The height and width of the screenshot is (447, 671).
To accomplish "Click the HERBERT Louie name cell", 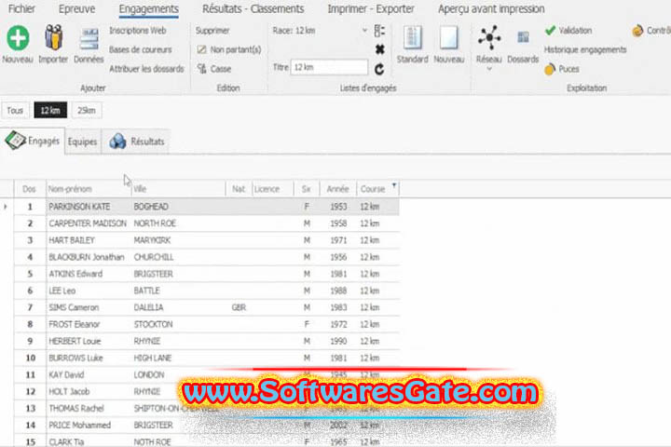I will 89,342.
